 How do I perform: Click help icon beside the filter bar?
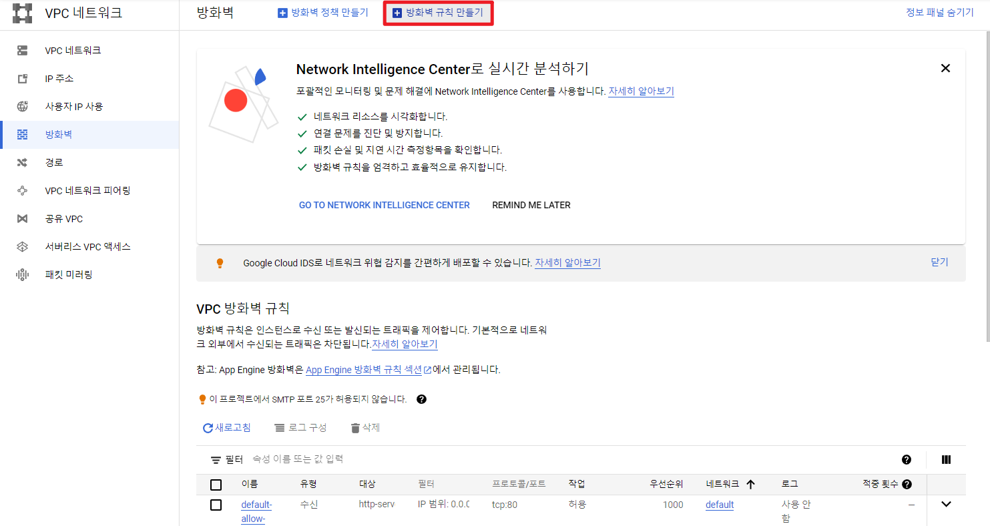pos(907,460)
